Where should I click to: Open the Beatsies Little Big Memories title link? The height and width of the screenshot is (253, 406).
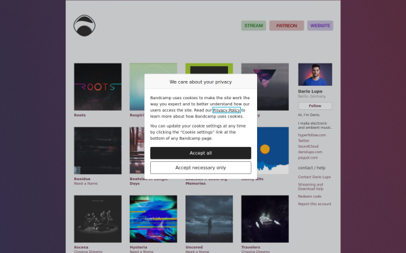(206, 181)
